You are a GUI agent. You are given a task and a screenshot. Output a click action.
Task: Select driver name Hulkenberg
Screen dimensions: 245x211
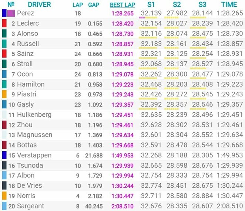(34, 115)
